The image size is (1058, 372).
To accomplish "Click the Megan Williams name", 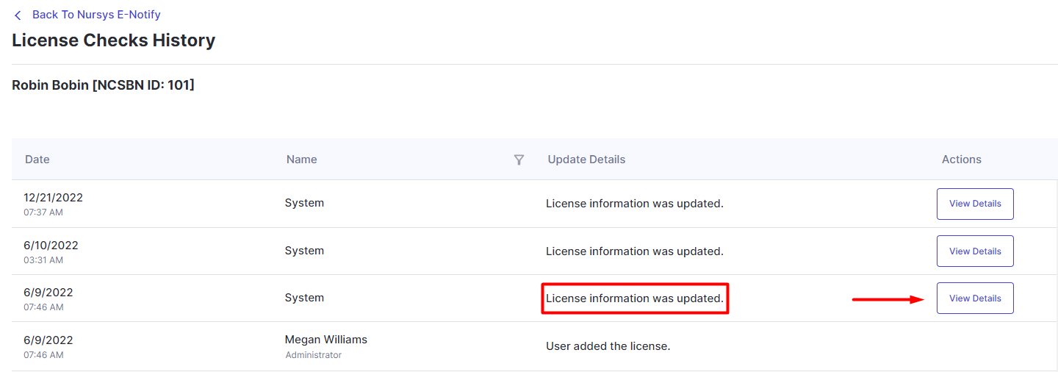I will pos(325,340).
